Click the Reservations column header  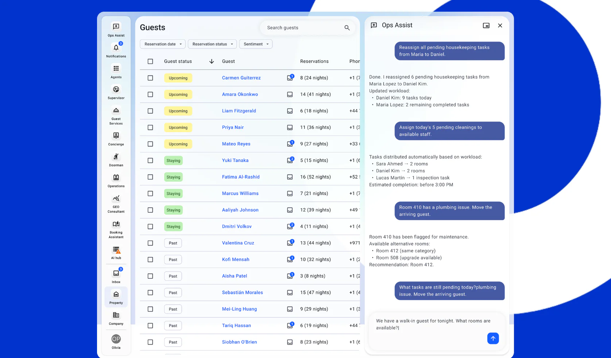(x=314, y=61)
